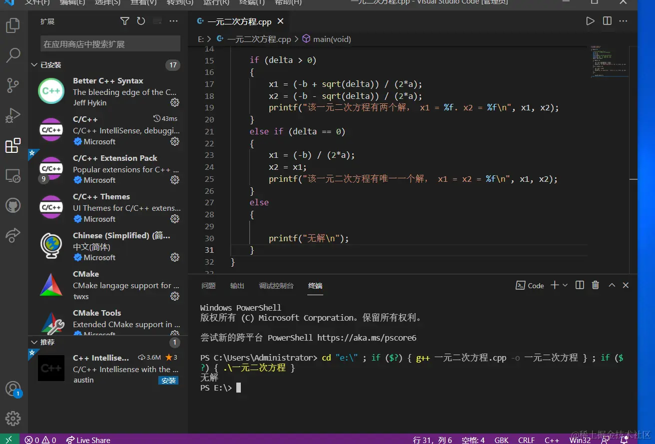The width and height of the screenshot is (655, 444).
Task: Toggle the Live Share status bar item
Action: pos(88,440)
